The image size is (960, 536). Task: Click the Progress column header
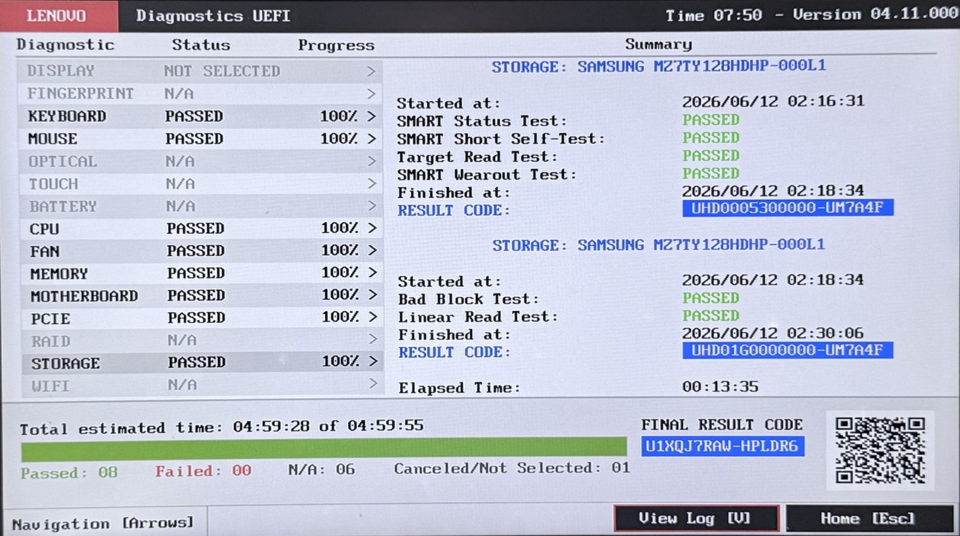pyautogui.click(x=336, y=46)
